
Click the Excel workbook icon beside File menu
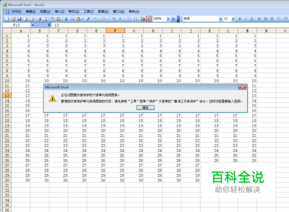tap(7, 12)
